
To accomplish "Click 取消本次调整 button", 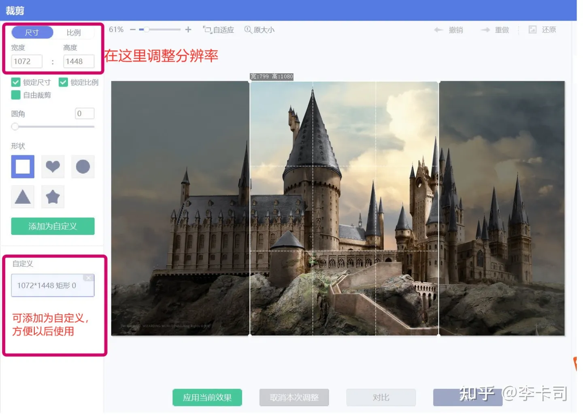I will click(294, 398).
